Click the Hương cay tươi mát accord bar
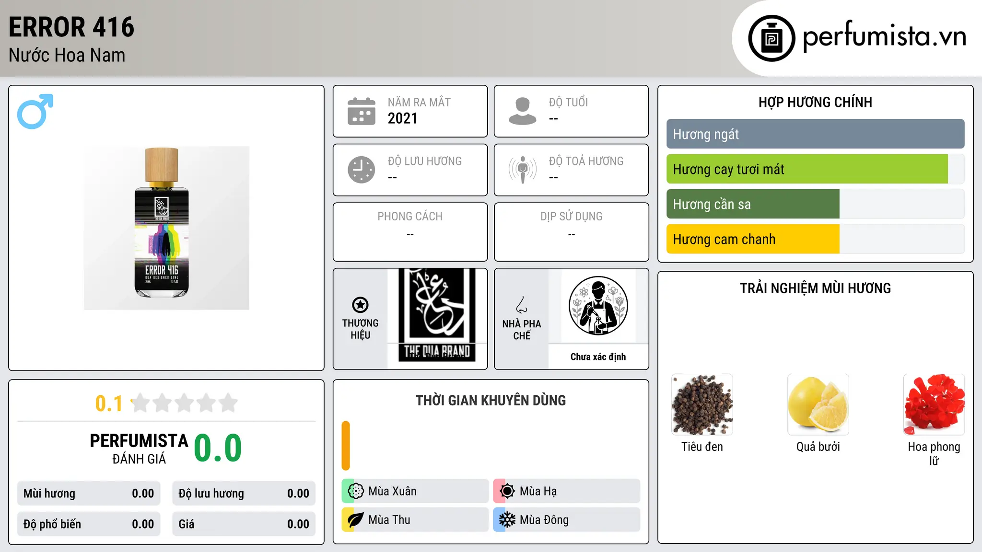This screenshot has height=552, width=982. pos(815,169)
